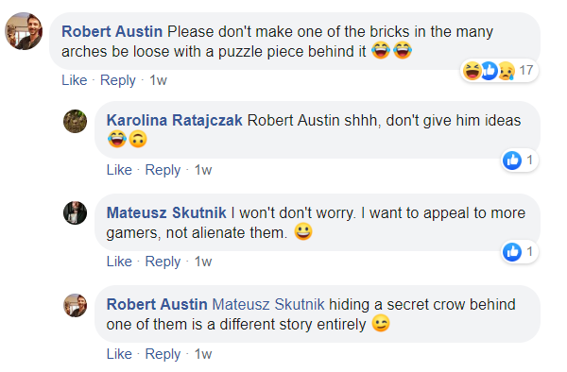Click the laughing emoji in reaction summary

coord(472,70)
